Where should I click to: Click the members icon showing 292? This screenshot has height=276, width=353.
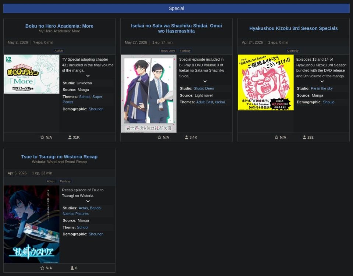304,137
